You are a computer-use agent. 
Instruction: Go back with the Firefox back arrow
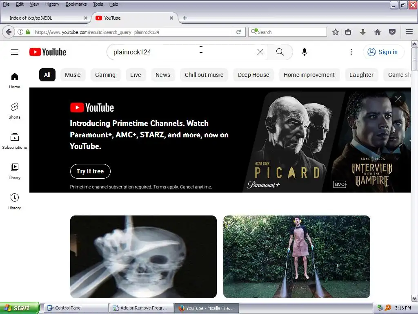tap(9, 32)
